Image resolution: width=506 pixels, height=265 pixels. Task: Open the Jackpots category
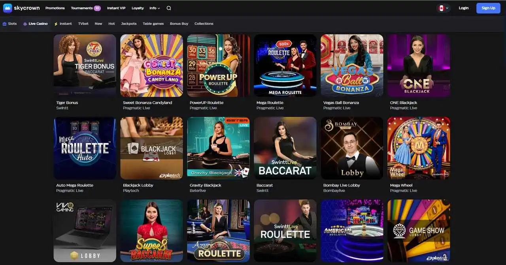128,23
